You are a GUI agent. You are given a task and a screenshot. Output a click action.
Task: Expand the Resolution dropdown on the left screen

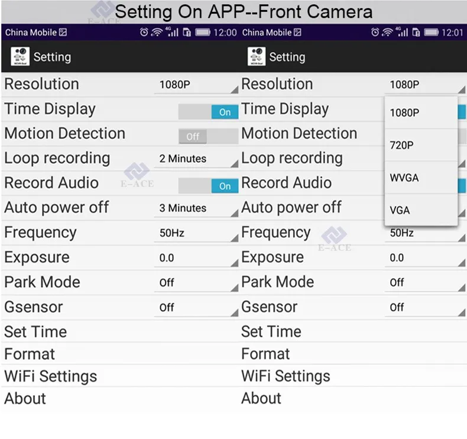pyautogui.click(x=196, y=85)
